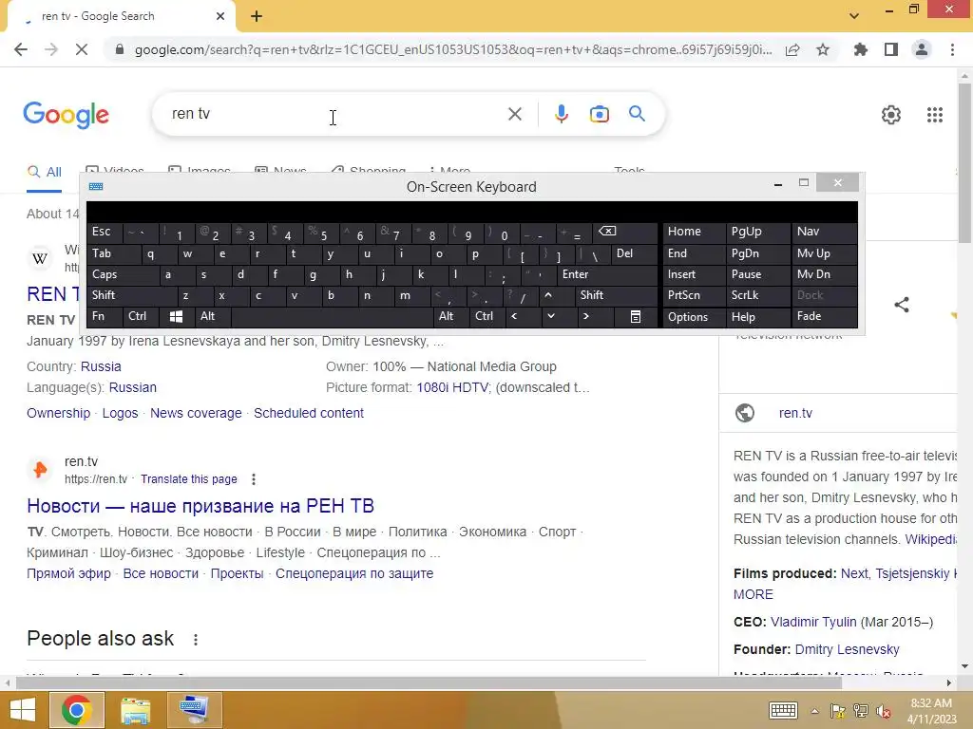Click the magnifier search button

[x=637, y=114]
